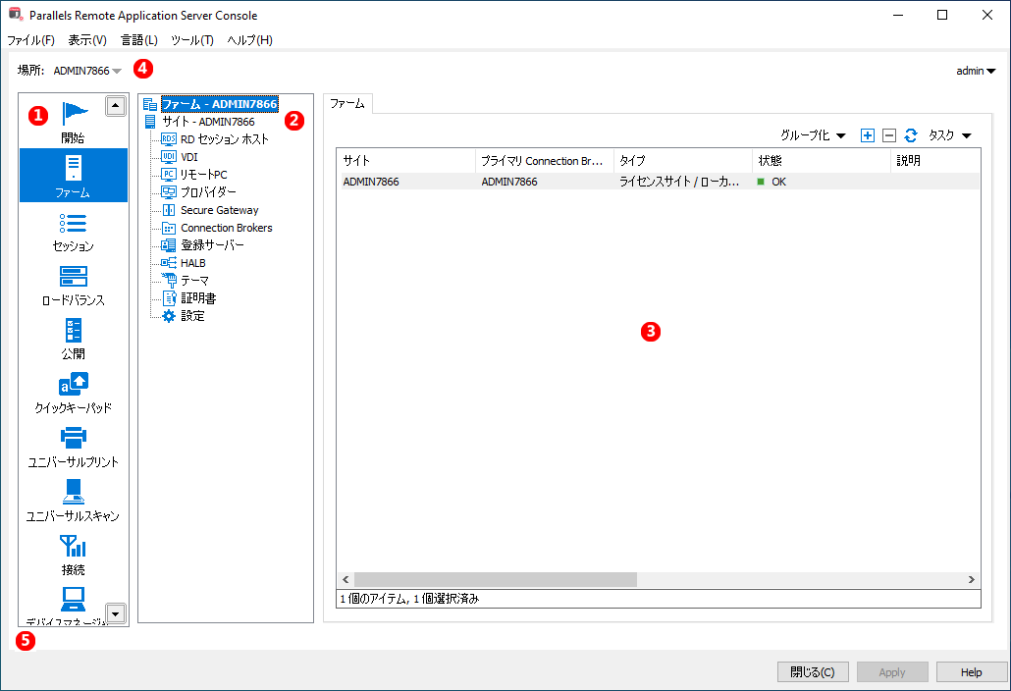
Task: Open the ロードバランス category
Action: click(74, 284)
